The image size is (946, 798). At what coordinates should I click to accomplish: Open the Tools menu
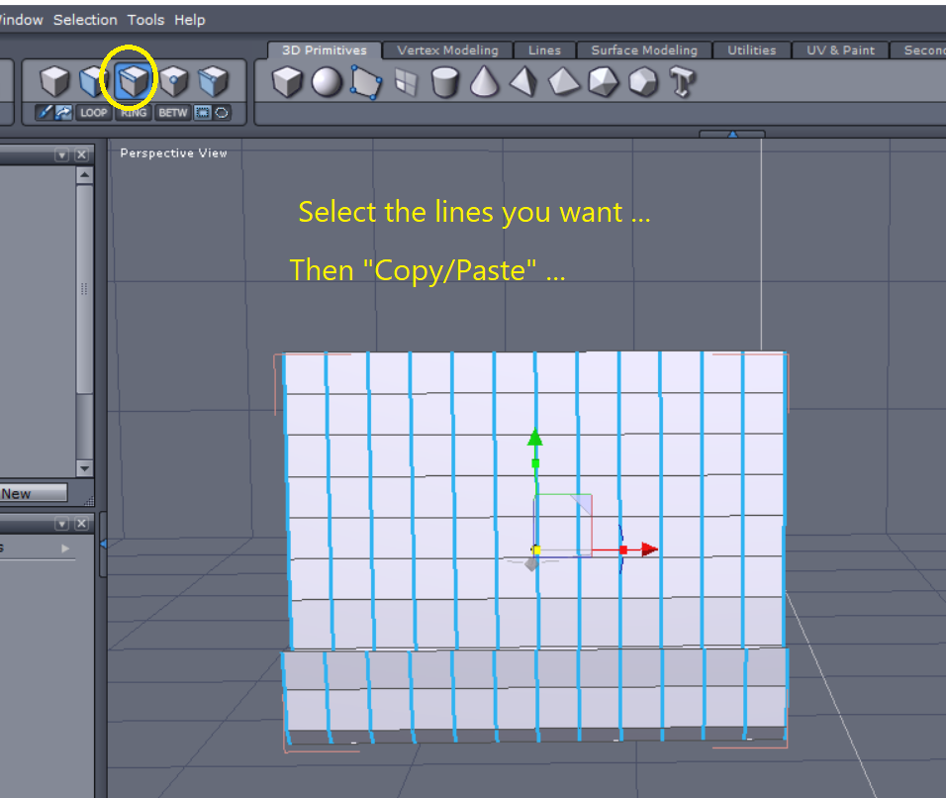point(145,20)
